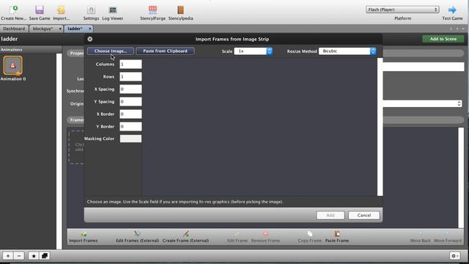Image resolution: width=469 pixels, height=264 pixels.
Task: Click the Rows input field
Action: click(130, 76)
